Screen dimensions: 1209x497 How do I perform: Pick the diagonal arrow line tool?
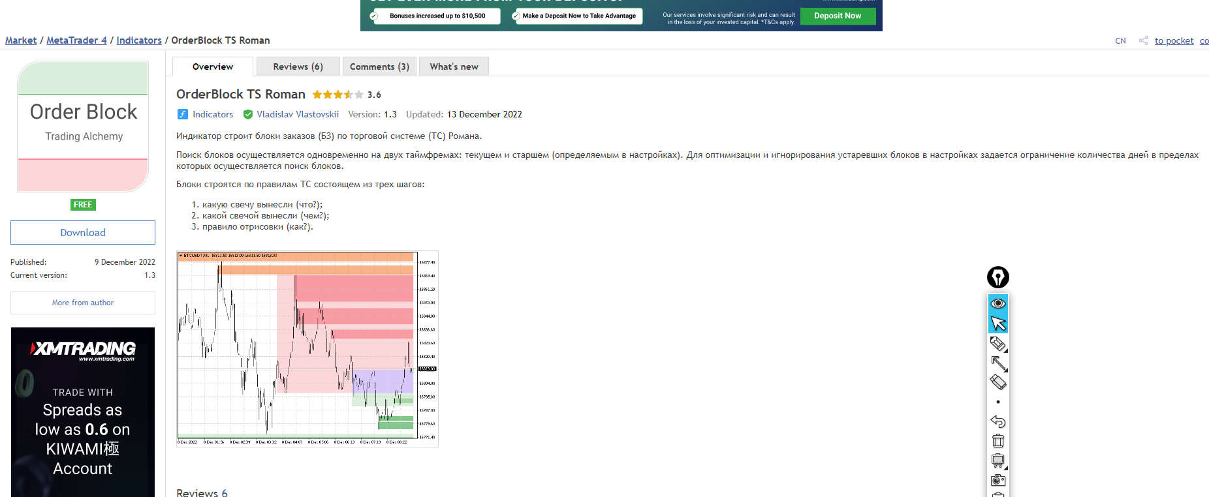click(998, 363)
